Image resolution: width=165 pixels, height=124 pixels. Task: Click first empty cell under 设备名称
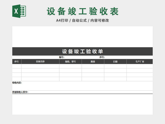(x=40, y=66)
